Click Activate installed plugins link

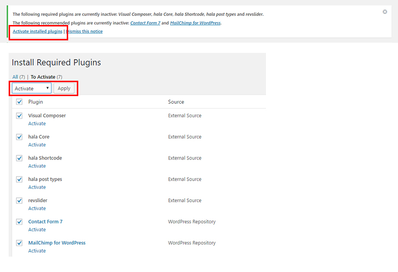coord(37,31)
